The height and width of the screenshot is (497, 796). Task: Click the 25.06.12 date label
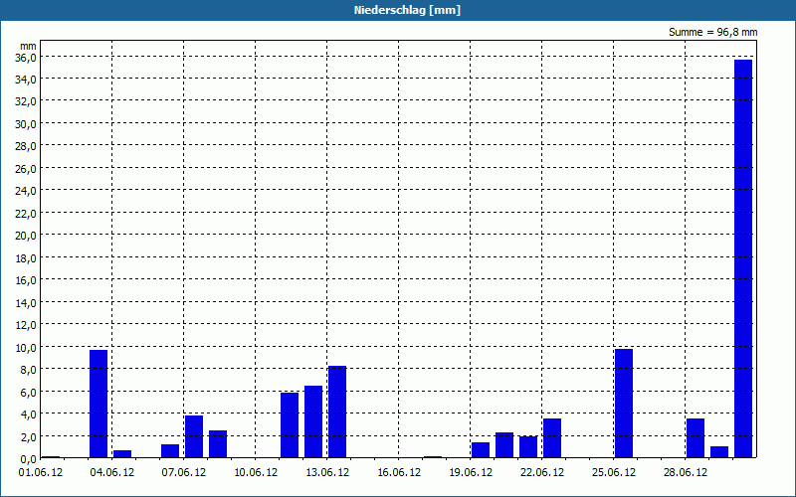[x=614, y=473]
